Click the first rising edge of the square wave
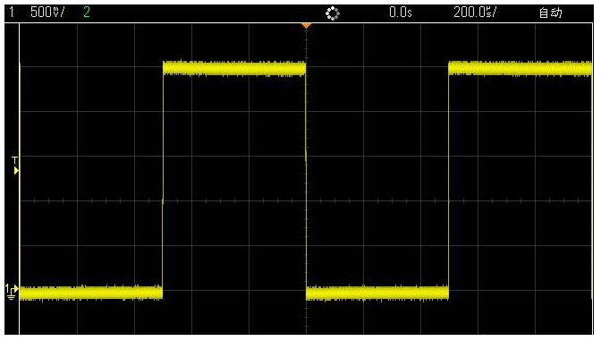Image resolution: width=601 pixels, height=341 pixels. click(x=163, y=180)
